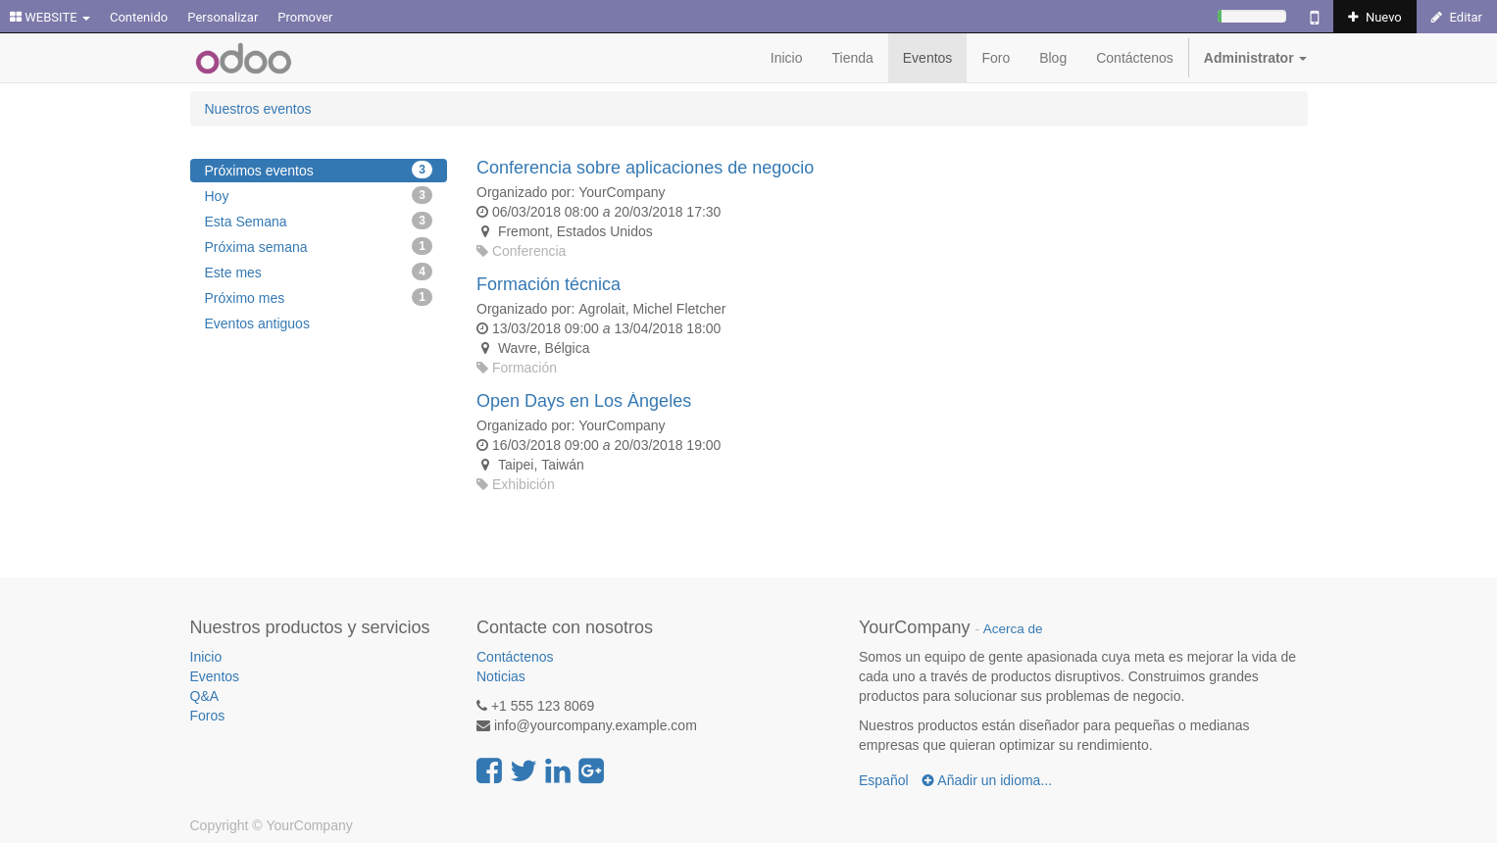This screenshot has width=1497, height=843.
Task: Open the Añadir un idioma option
Action: tap(986, 780)
